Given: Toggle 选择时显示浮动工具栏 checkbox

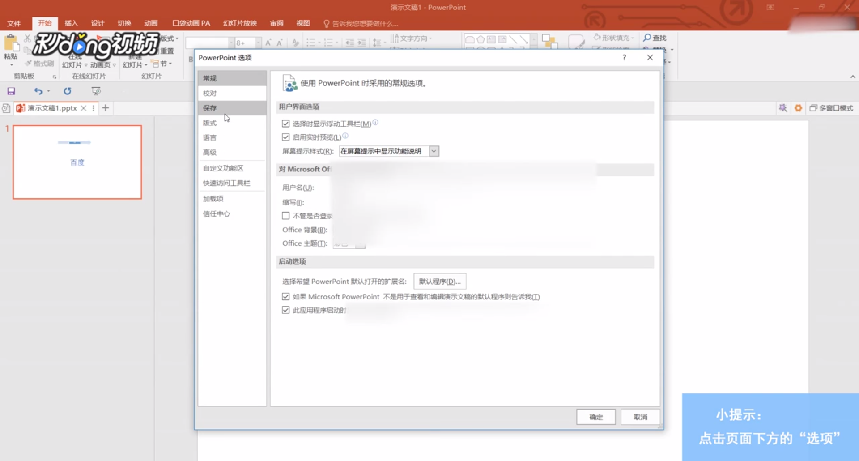Looking at the screenshot, I should coord(286,124).
